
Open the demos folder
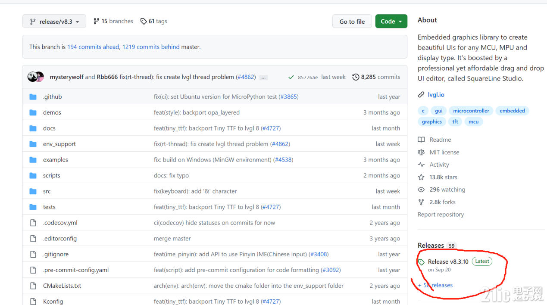52,112
